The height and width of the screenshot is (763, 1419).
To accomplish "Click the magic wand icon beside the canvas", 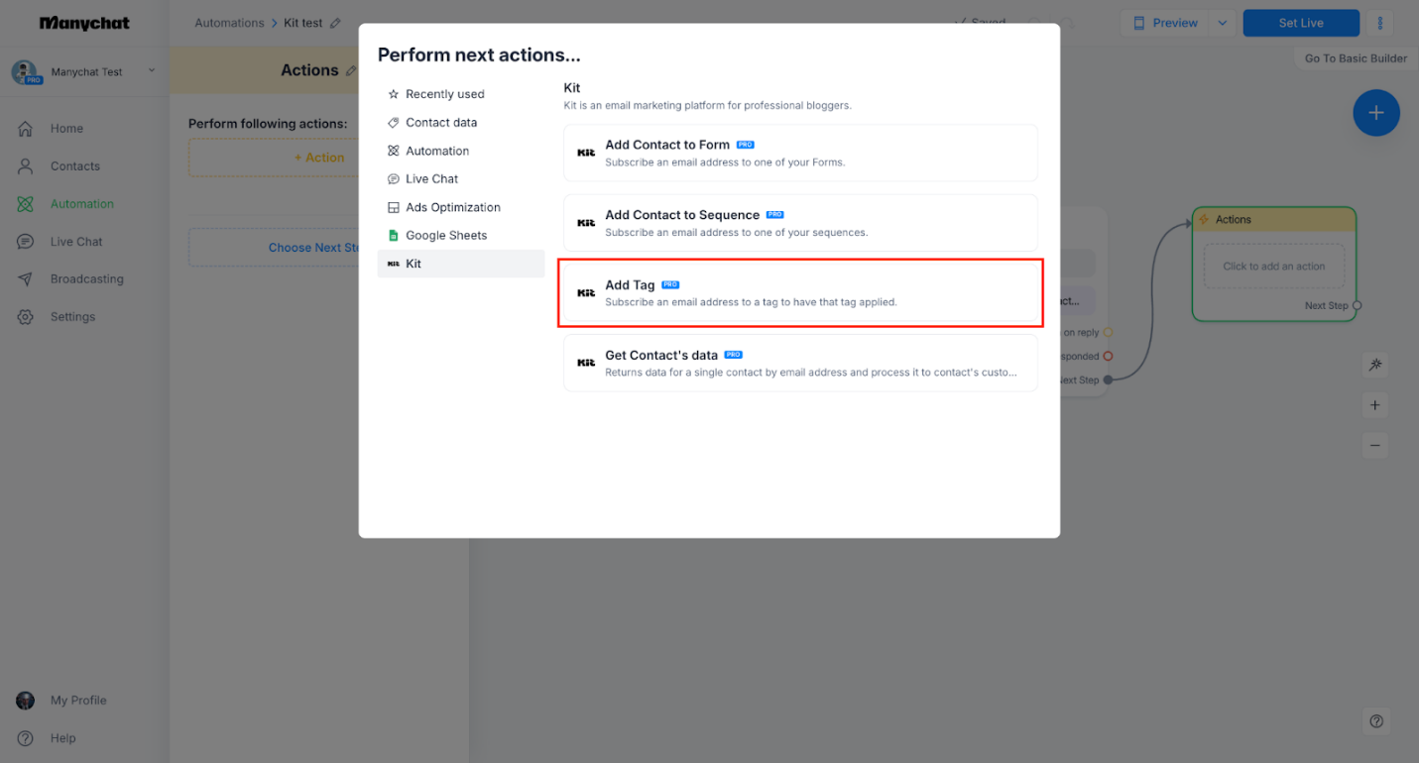I will [x=1374, y=365].
